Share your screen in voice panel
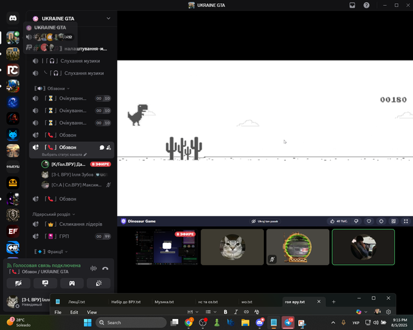 click(x=45, y=283)
